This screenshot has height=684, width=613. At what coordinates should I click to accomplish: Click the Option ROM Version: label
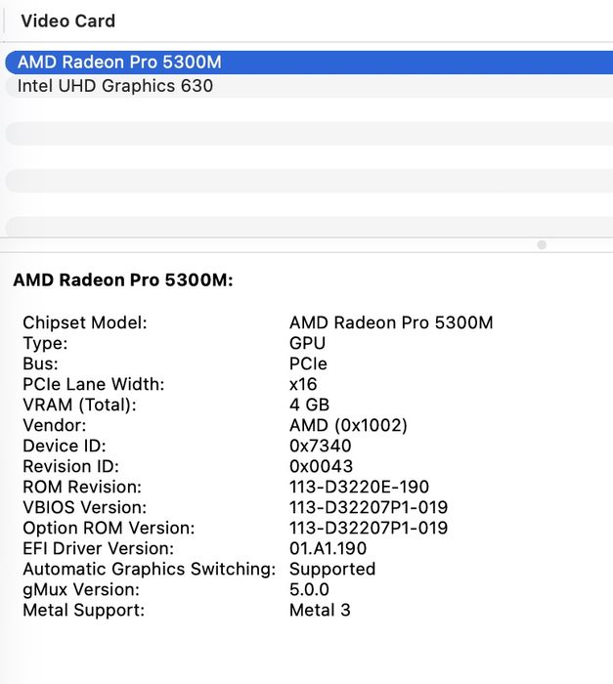coord(109,528)
